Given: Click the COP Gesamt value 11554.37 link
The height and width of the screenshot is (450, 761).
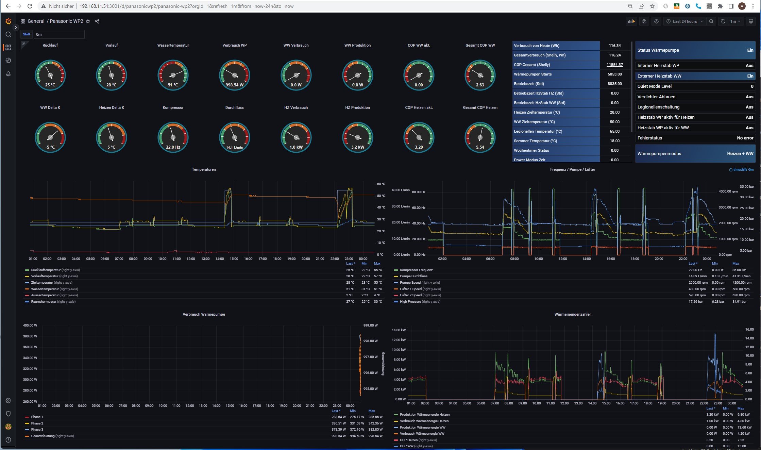Looking at the screenshot, I should pos(614,65).
